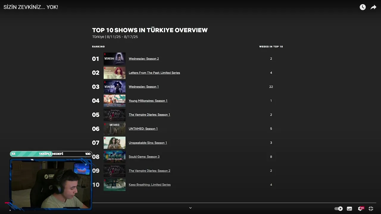
Task: Expand the chevron below the video
Action: [190, 208]
